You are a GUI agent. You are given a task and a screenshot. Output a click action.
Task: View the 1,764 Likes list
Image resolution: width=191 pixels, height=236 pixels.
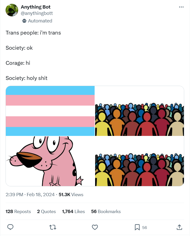point(73,212)
